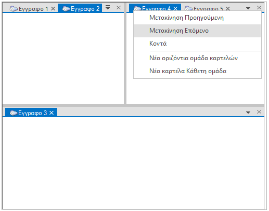Close the Έγγραφο 5 tab with its X

(x=228, y=8)
